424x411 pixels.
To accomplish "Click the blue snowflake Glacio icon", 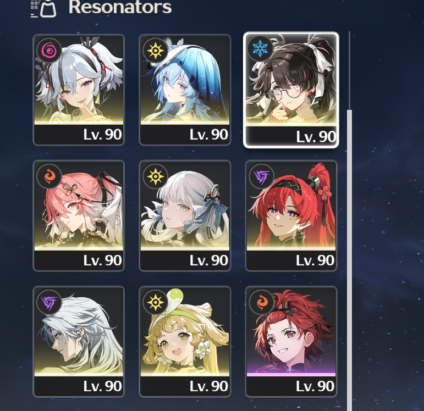I will 260,49.
